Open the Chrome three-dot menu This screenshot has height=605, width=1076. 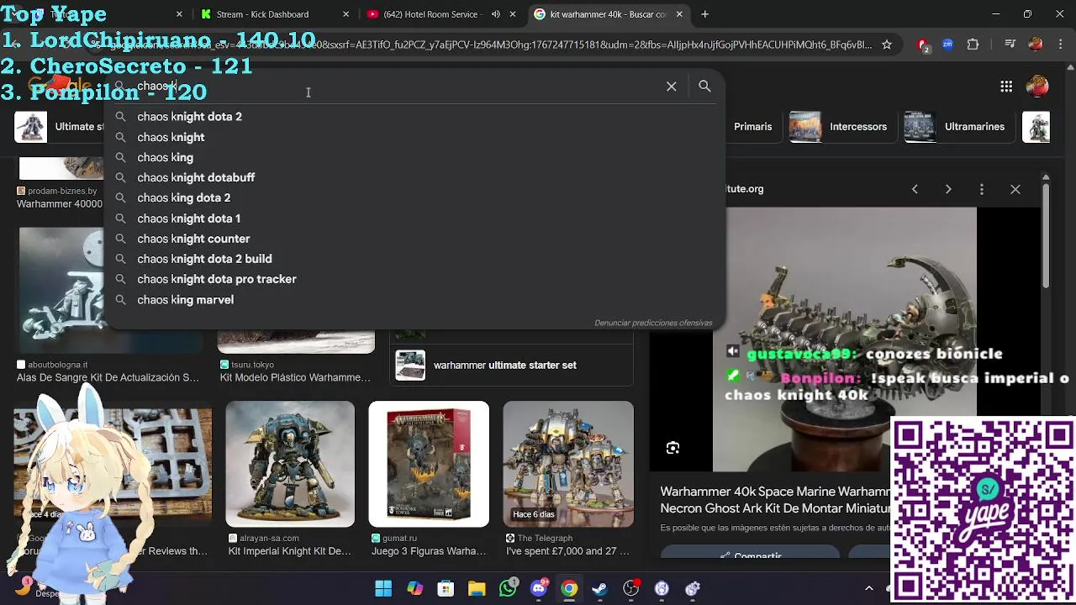(1059, 45)
